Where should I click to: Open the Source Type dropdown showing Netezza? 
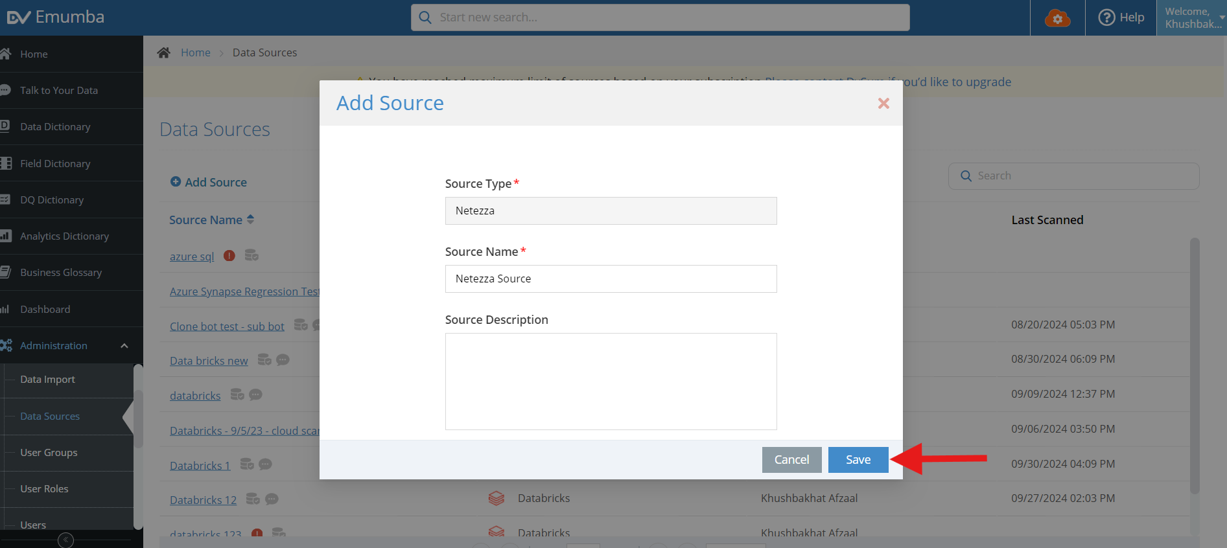611,211
